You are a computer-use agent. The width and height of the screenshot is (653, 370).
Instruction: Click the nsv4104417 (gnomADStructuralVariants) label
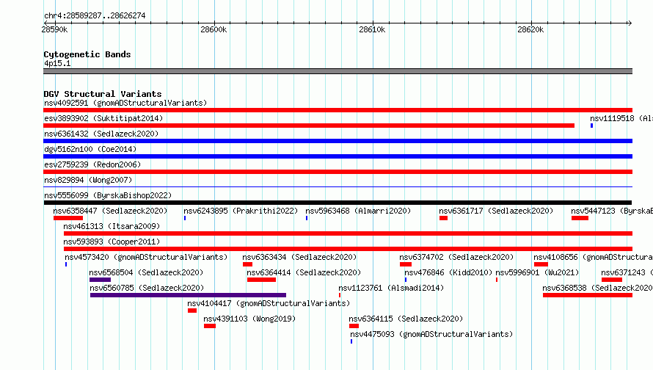coord(269,303)
